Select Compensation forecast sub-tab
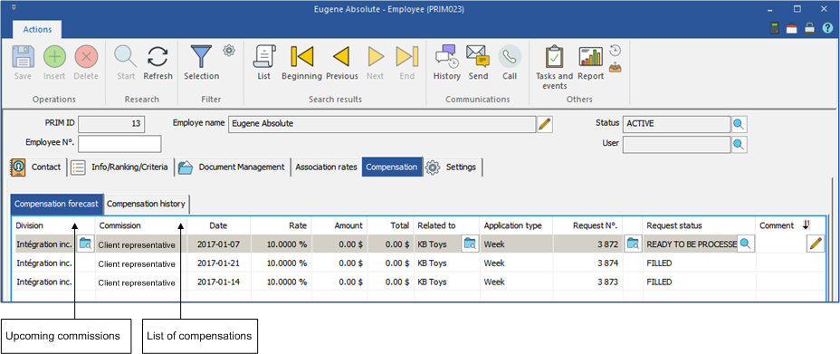 point(57,204)
